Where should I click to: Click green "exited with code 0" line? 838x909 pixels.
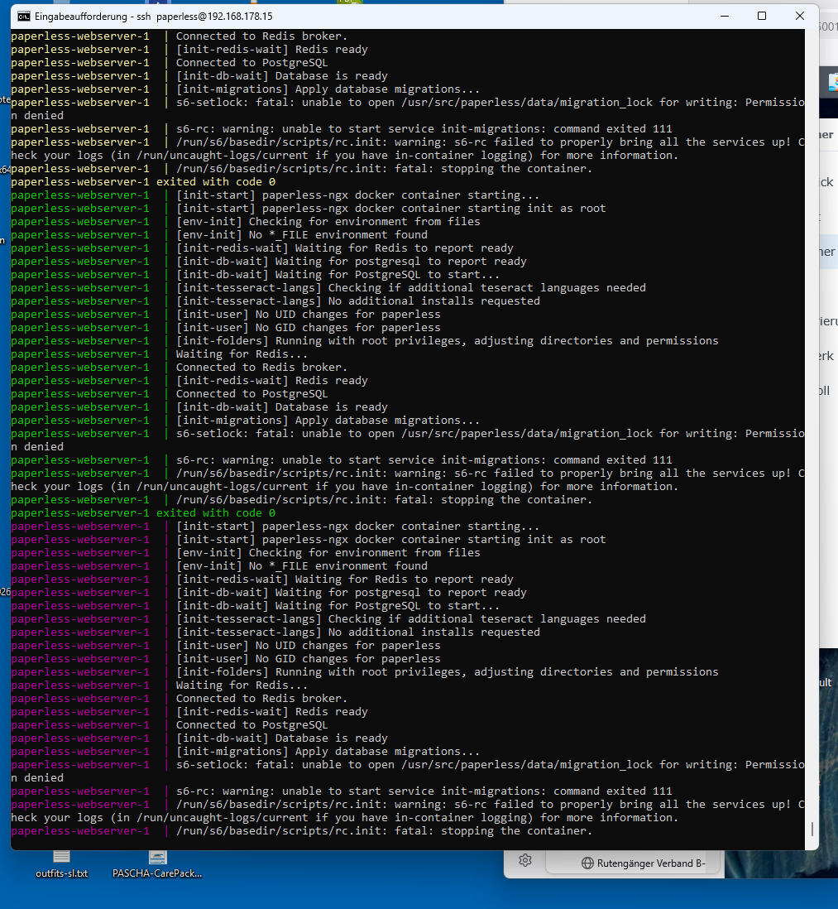[143, 513]
